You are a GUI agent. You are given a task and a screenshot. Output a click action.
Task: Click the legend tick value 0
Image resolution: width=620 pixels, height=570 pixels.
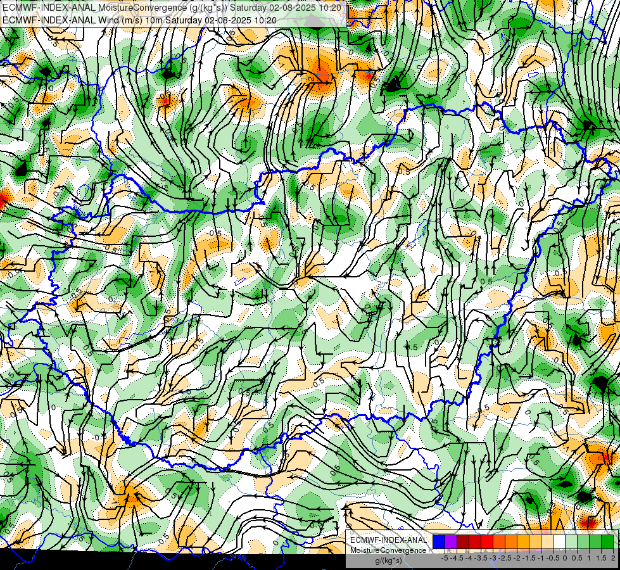pos(565,558)
